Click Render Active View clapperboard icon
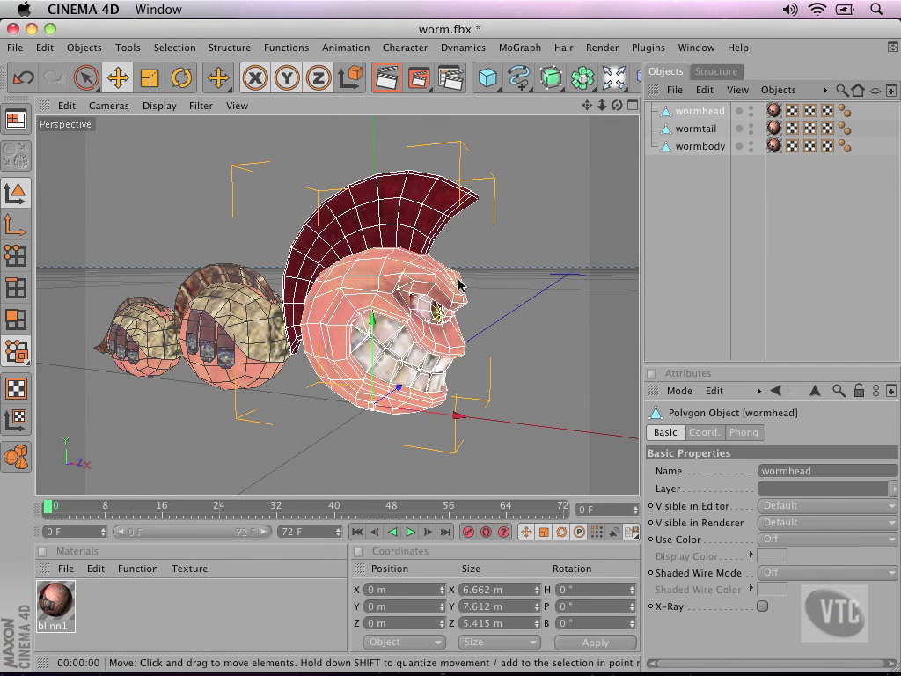Image resolution: width=901 pixels, height=676 pixels. click(x=386, y=78)
